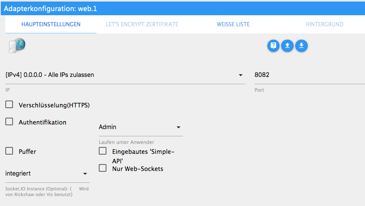Toggle the Authentifikation checkbox
This screenshot has height=206, width=365.
[x=9, y=122]
